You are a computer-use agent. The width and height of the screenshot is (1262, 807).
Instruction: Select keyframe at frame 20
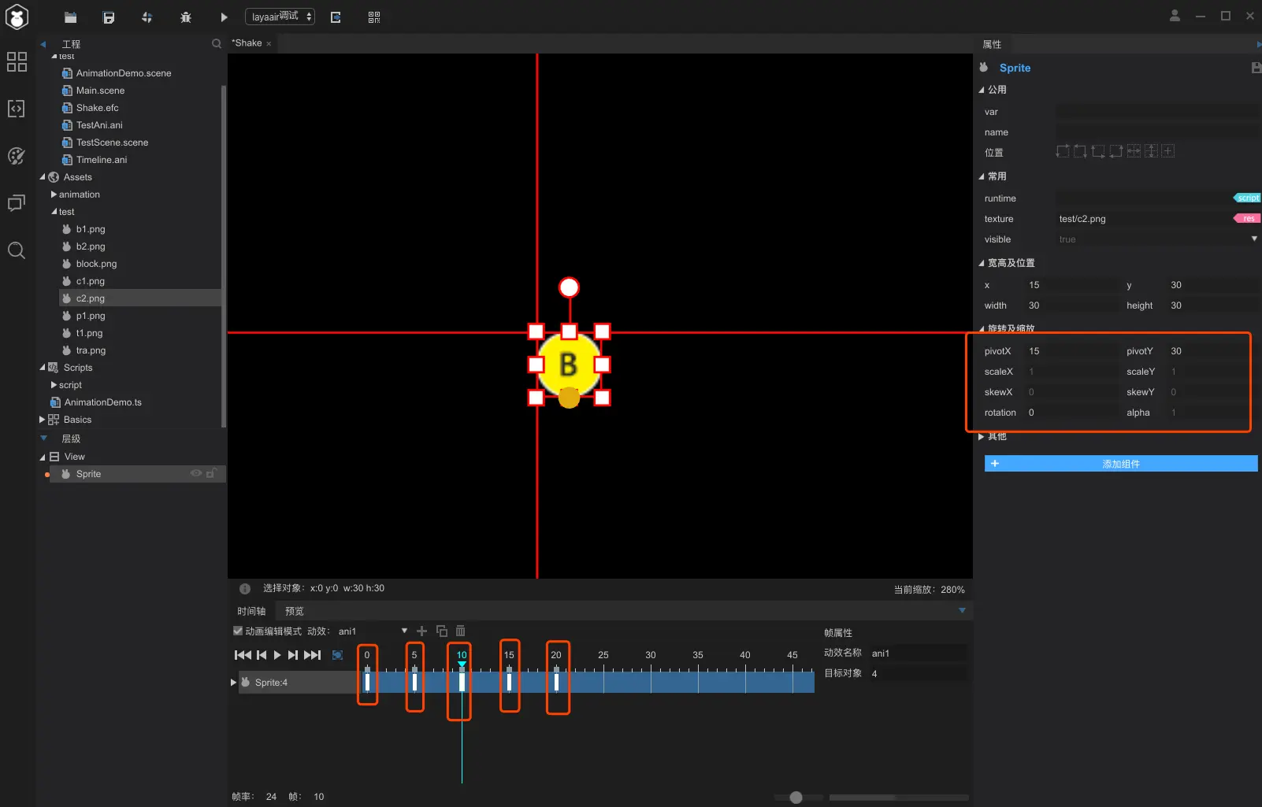coord(556,680)
